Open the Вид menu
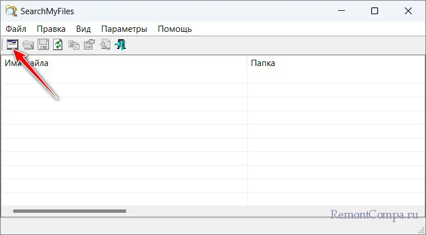The height and width of the screenshot is (235, 426). click(x=83, y=28)
